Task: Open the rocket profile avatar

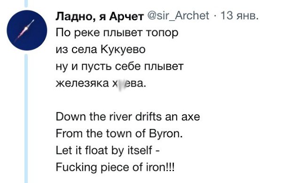Action: click(x=27, y=30)
